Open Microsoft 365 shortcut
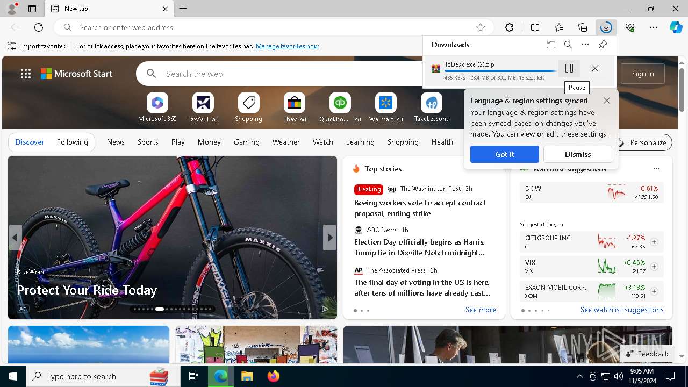This screenshot has width=688, height=387. click(157, 107)
